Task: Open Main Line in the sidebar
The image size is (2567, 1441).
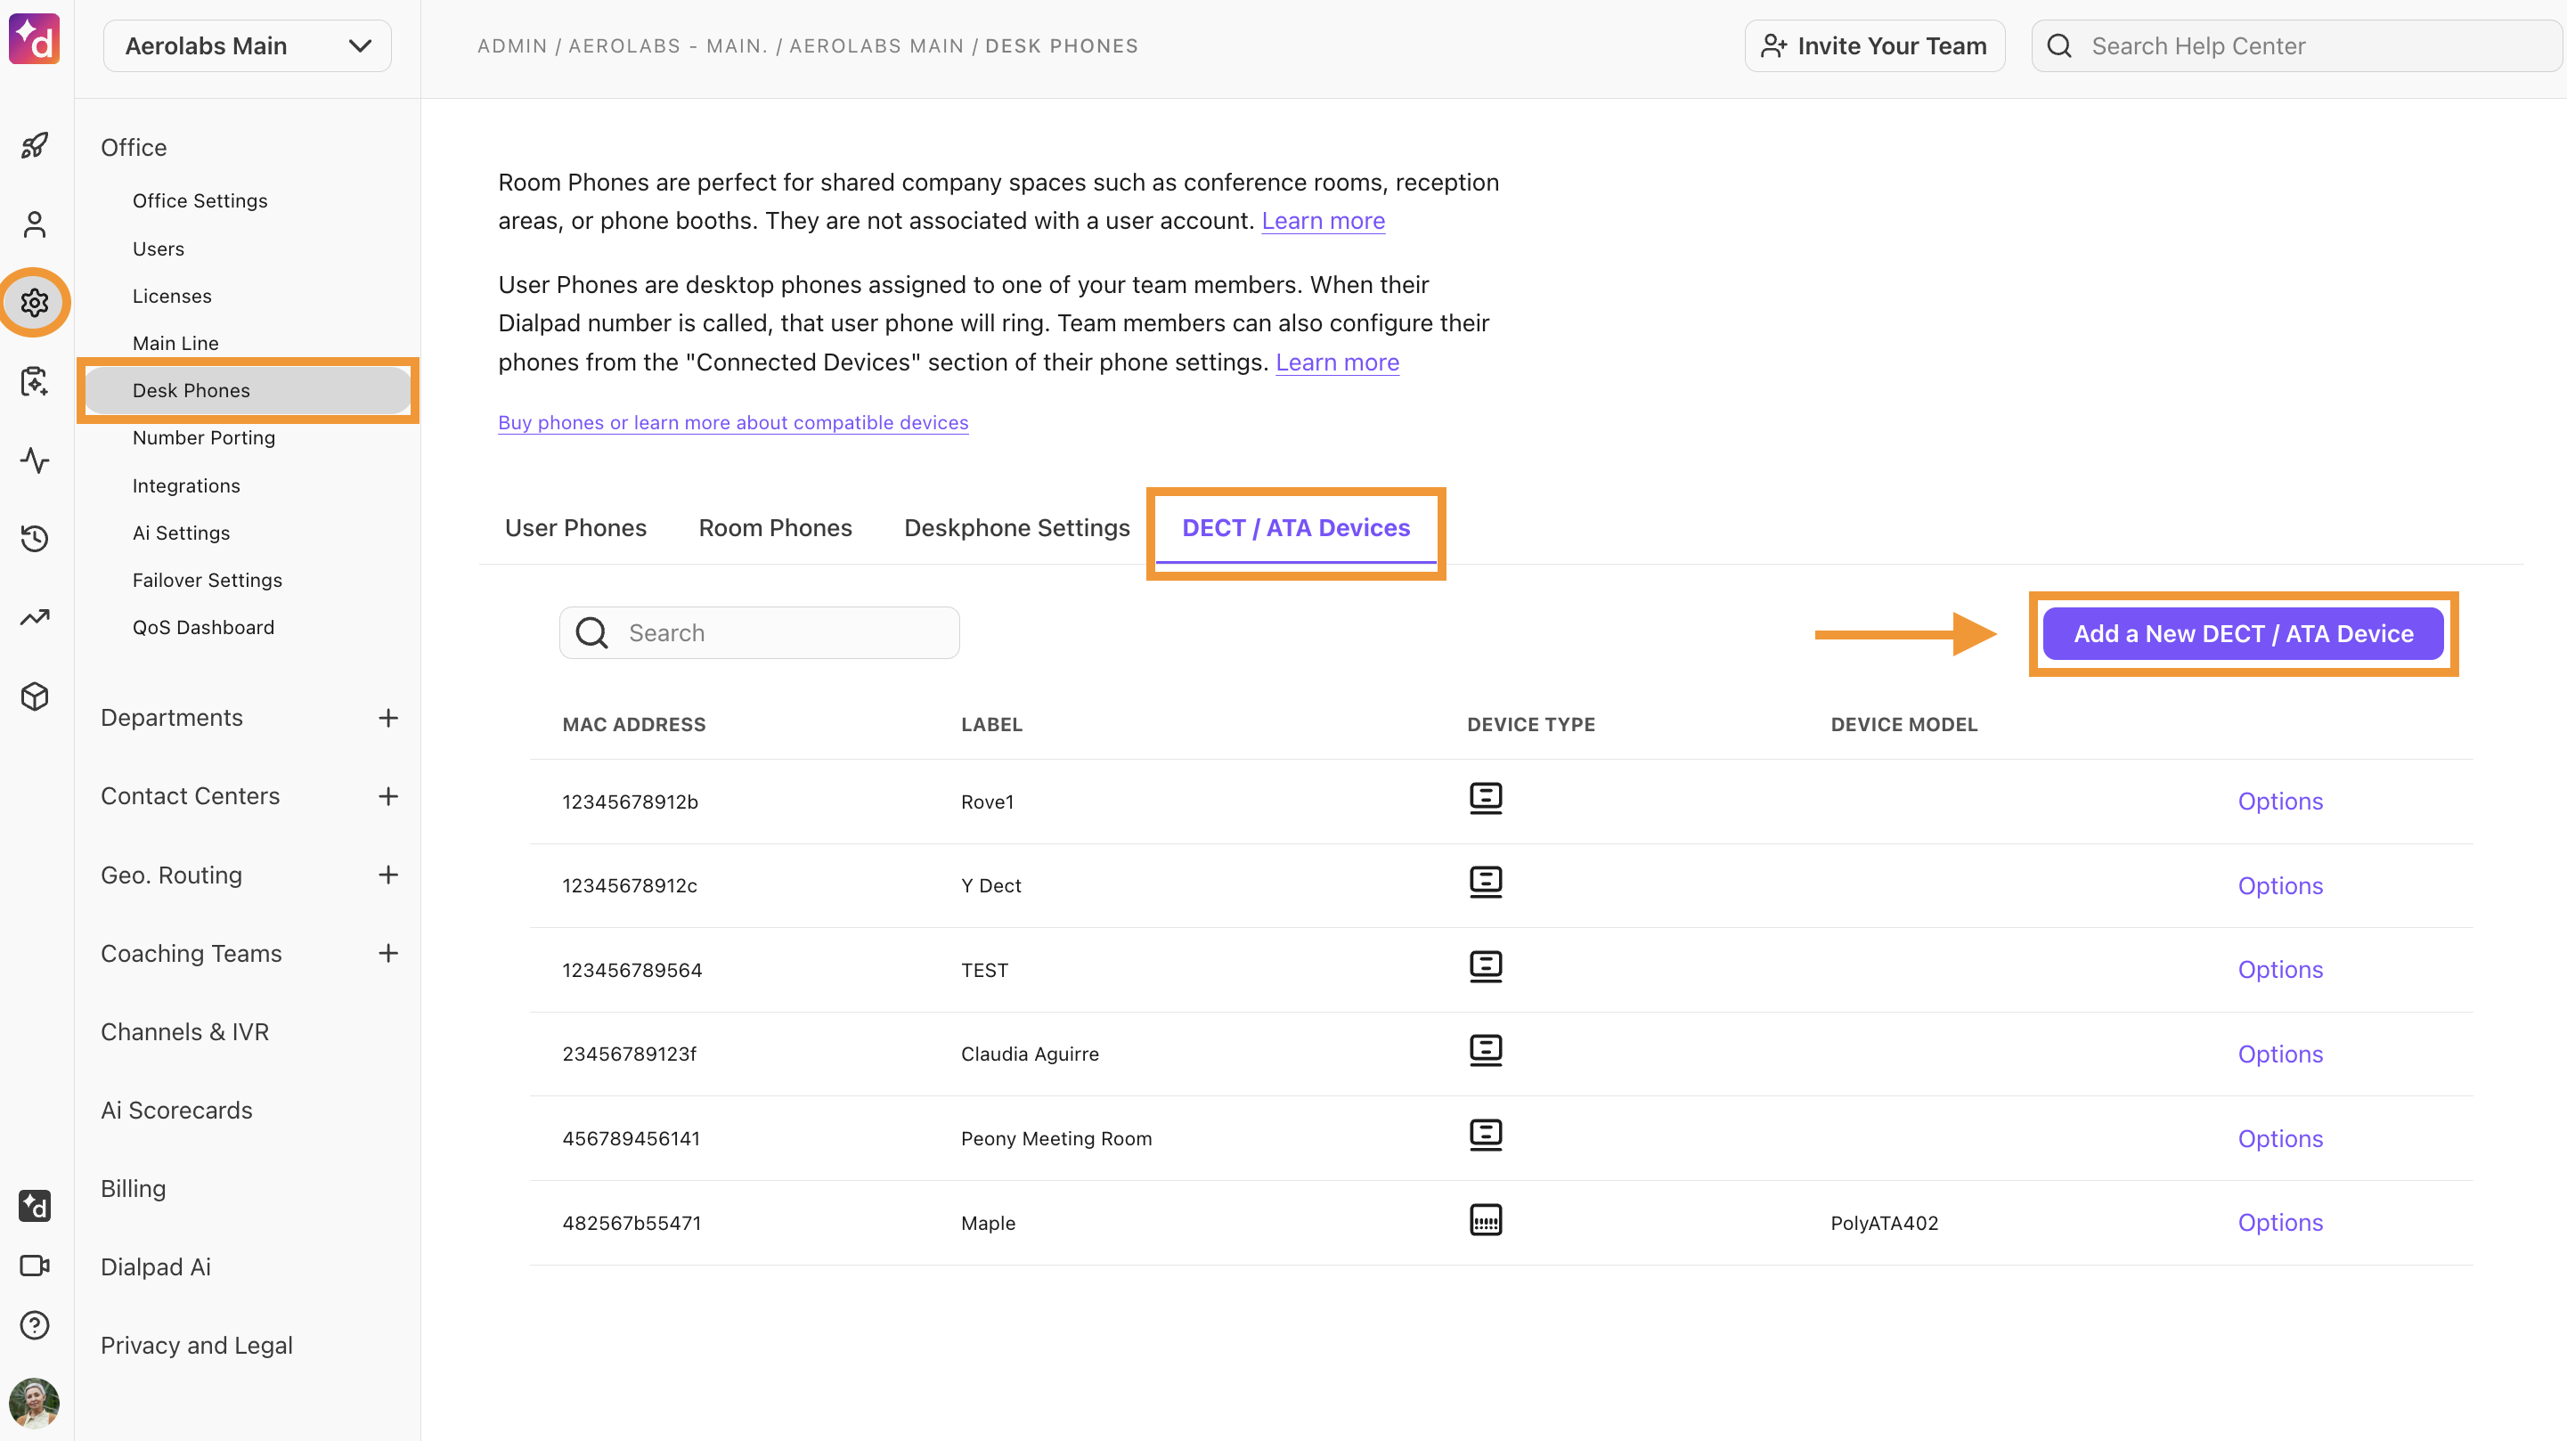Action: click(175, 343)
